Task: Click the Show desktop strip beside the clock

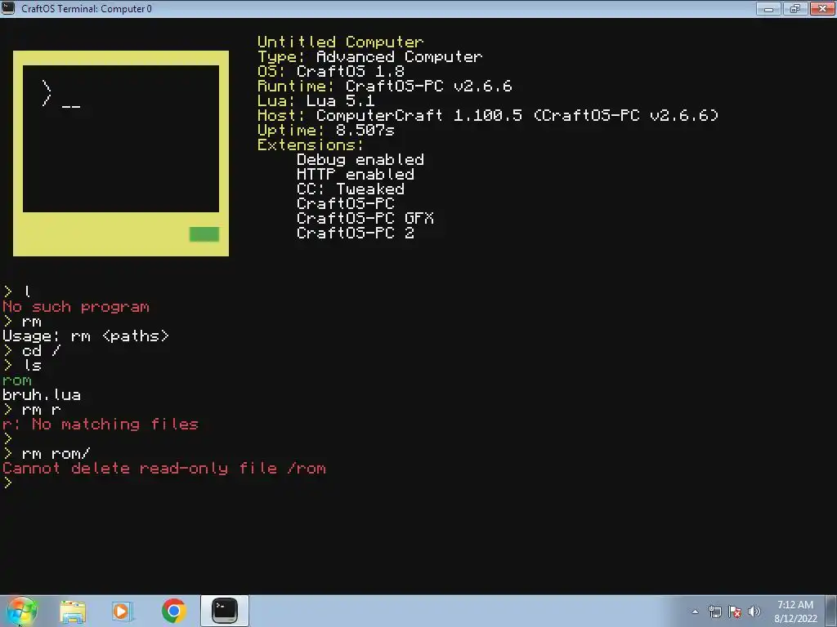Action: tap(833, 611)
